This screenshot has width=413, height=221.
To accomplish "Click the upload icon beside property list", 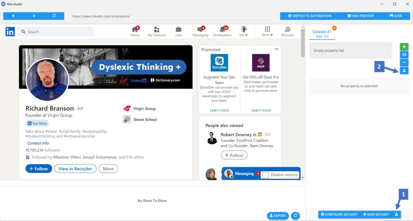I will 404,71.
